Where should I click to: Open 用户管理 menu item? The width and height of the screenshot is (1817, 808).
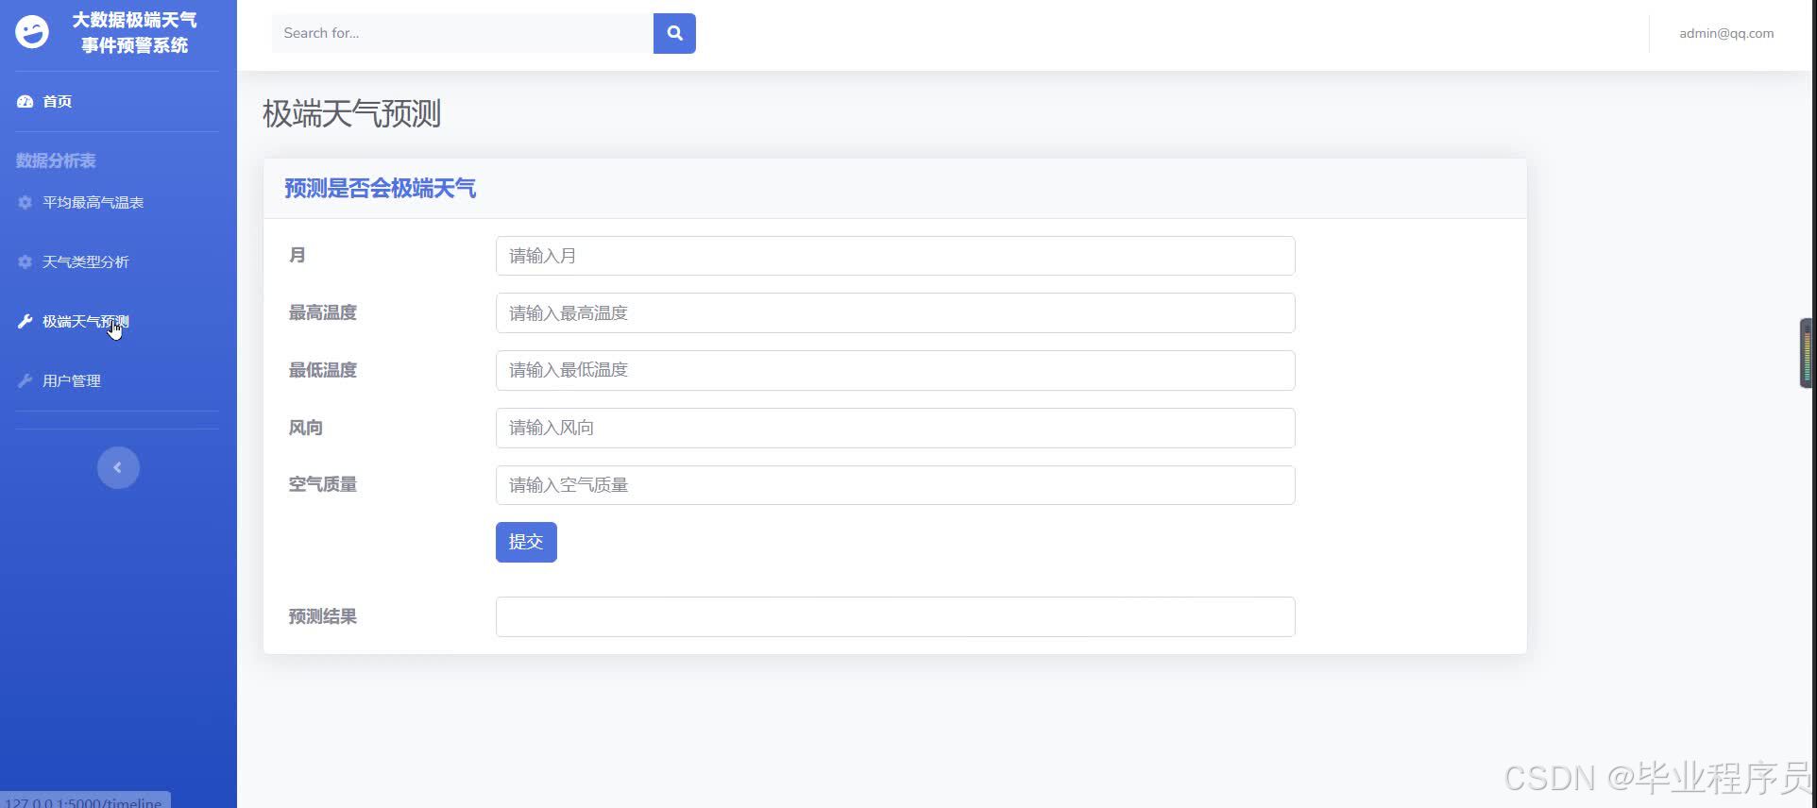click(x=72, y=380)
